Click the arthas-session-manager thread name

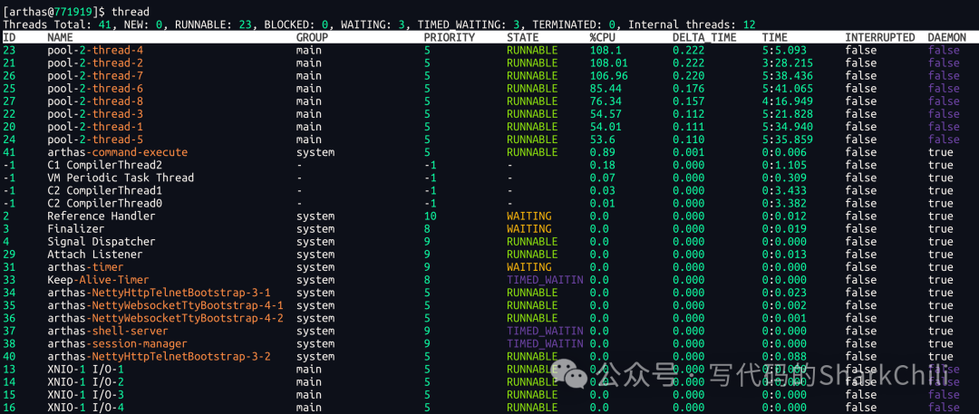117,343
